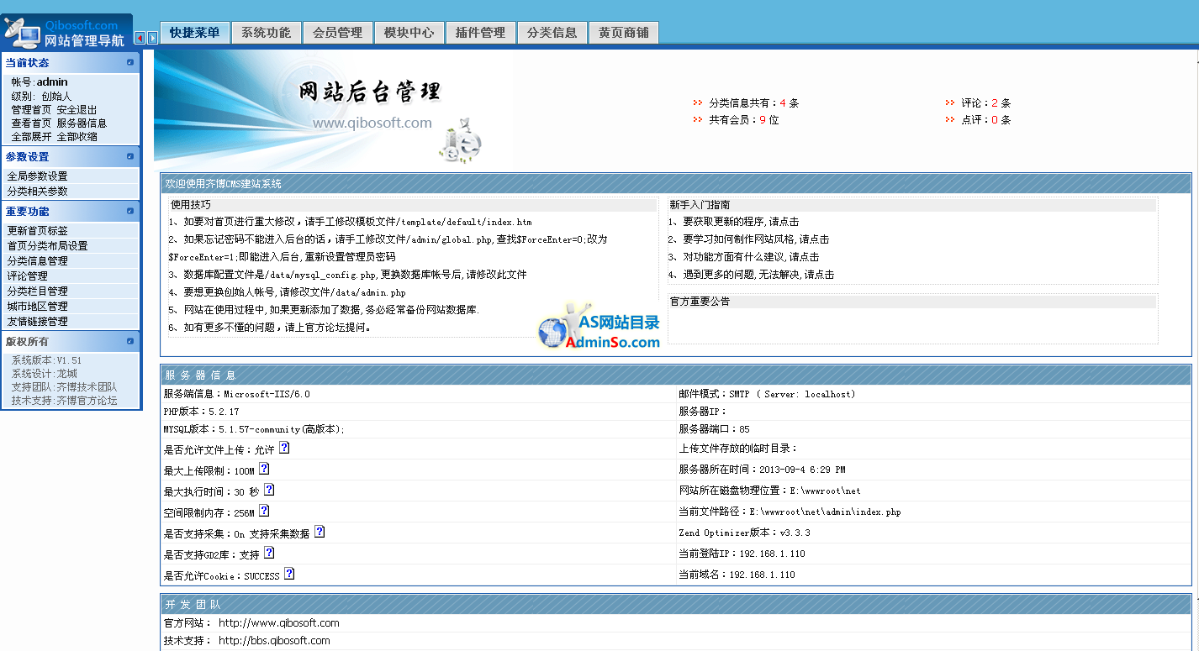Viewport: 1199px width, 651px height.
Task: Collapse the 版权所有 panel
Action: tap(130, 341)
